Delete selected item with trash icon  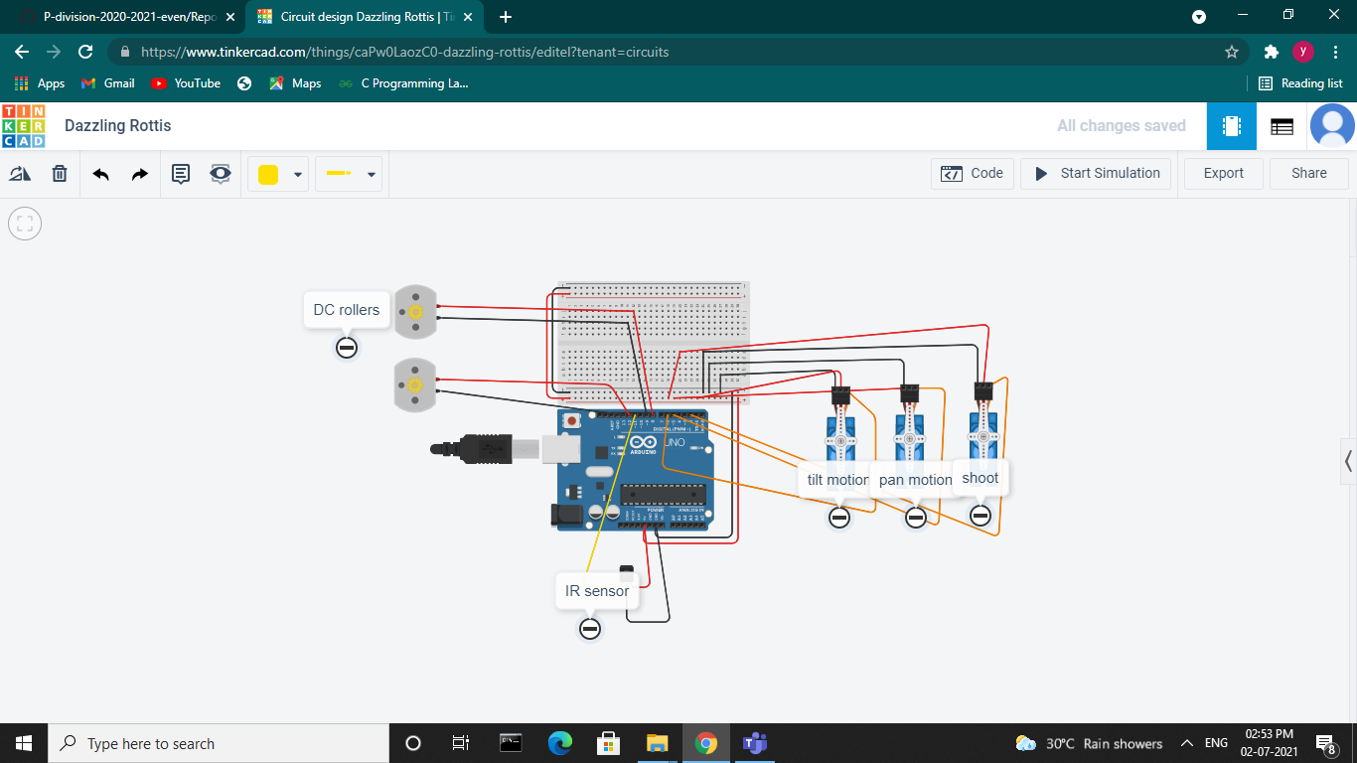point(60,174)
